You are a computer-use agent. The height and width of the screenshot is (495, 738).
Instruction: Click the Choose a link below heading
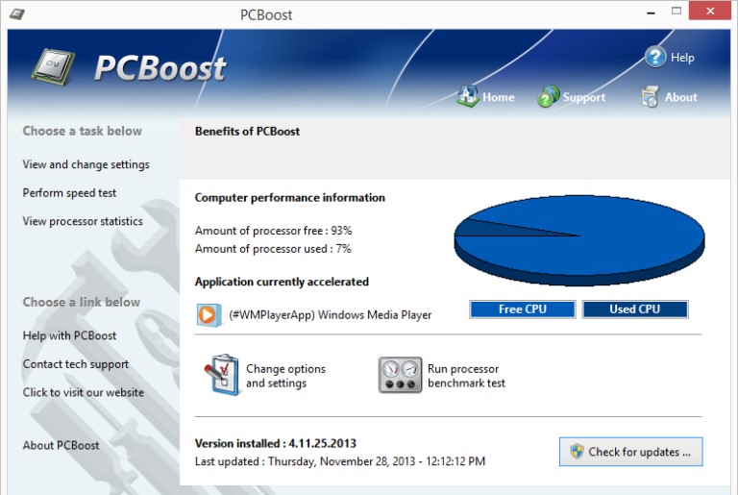coord(82,302)
